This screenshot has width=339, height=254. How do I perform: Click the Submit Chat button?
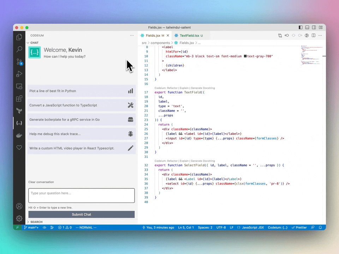point(81,214)
